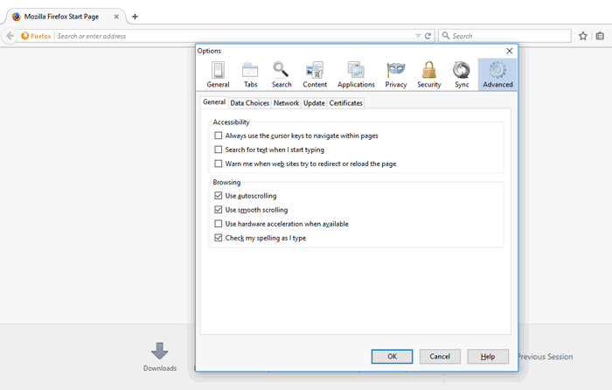Select the Advanced gear category
The image size is (612, 390).
tap(497, 74)
